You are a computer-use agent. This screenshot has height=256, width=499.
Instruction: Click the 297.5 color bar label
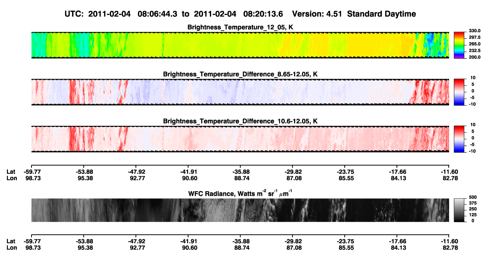click(x=475, y=37)
